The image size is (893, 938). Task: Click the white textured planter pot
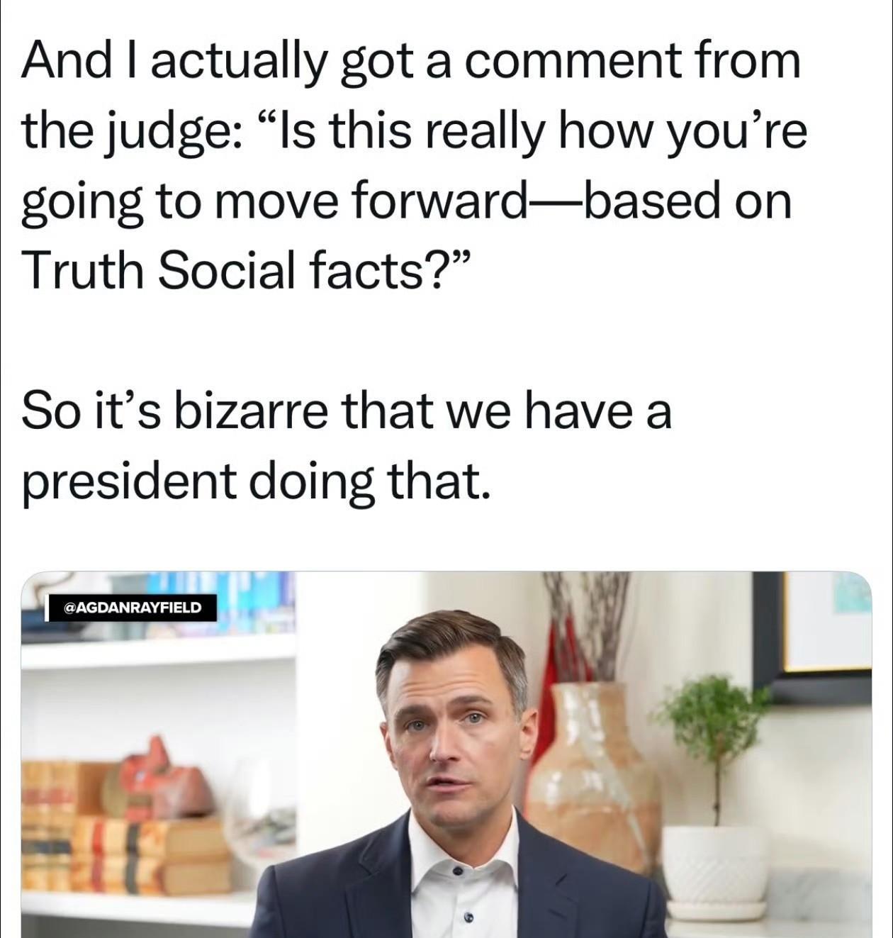pyautogui.click(x=716, y=872)
